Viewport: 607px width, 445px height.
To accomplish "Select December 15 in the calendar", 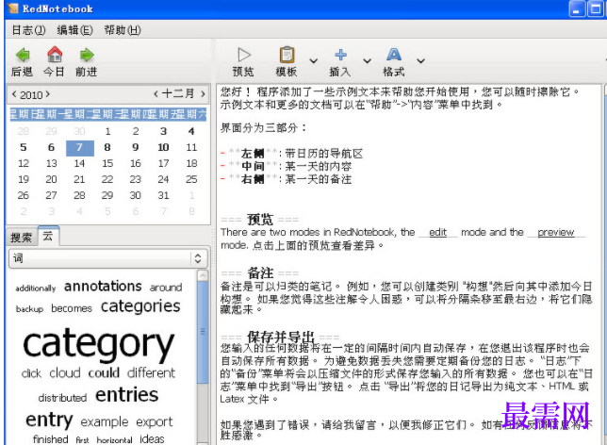I will (x=107, y=163).
